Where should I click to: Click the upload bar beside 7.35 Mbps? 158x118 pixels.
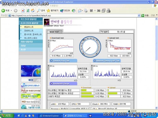pyautogui.click(x=114, y=93)
